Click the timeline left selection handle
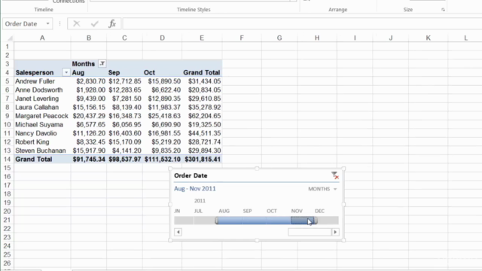Viewport: 482px width, 271px height. pyautogui.click(x=217, y=221)
